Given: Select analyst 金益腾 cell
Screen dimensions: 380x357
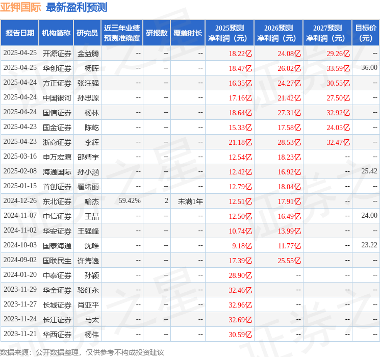Looking at the screenshot, I should [x=88, y=54].
